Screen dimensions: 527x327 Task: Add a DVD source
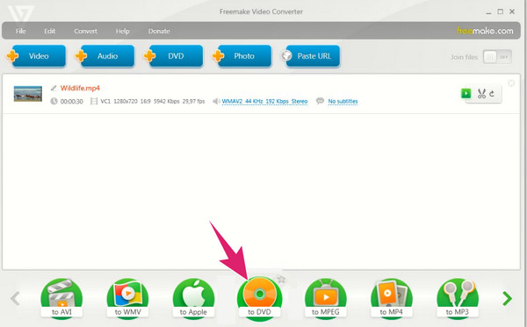coord(173,56)
